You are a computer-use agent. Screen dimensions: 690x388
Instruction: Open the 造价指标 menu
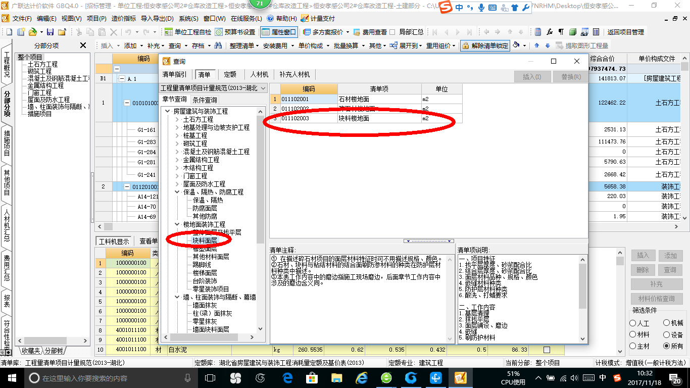coord(124,18)
